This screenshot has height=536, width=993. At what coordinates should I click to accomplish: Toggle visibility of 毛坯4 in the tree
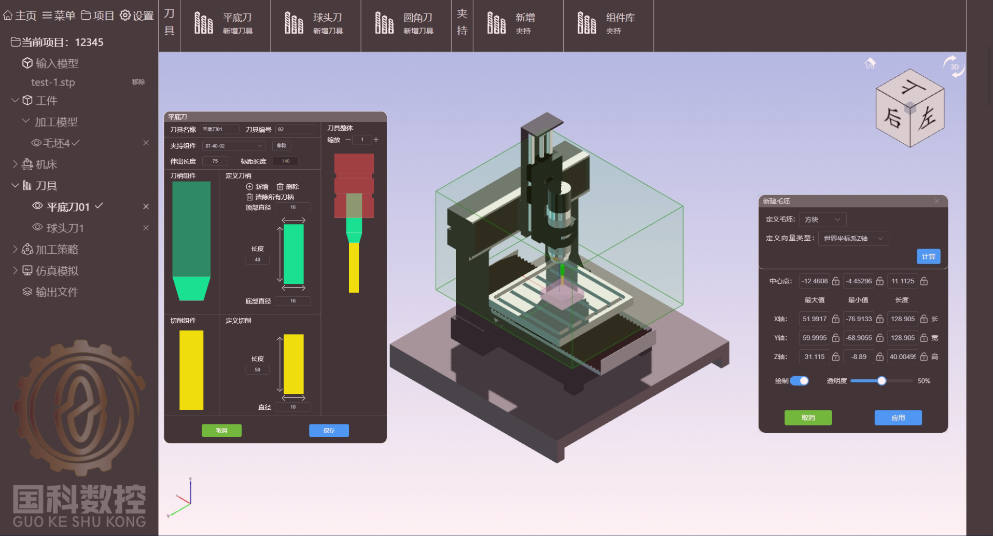click(36, 143)
